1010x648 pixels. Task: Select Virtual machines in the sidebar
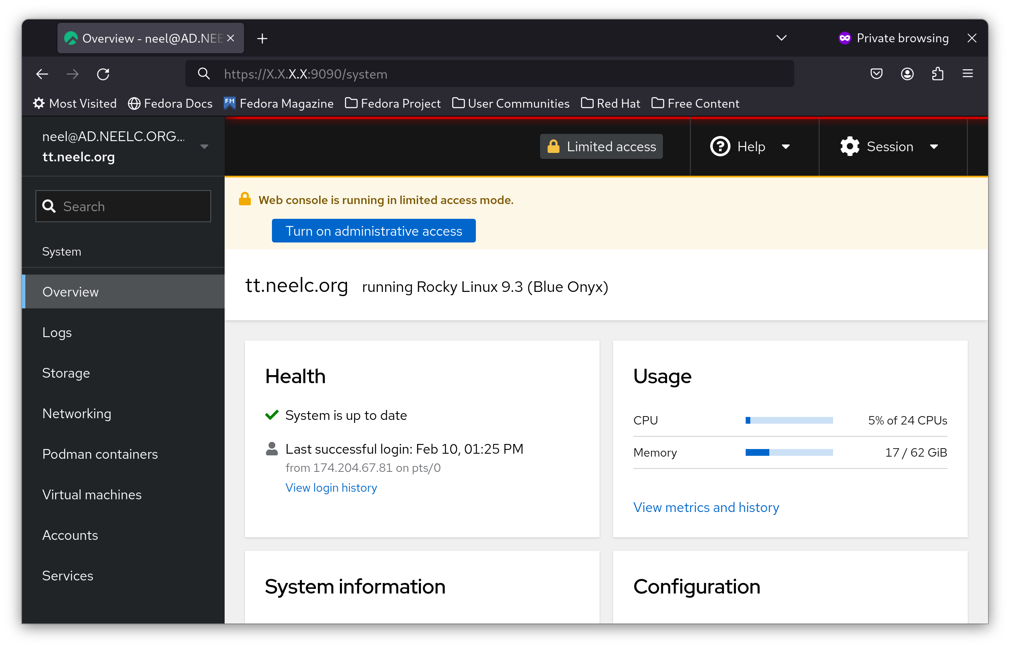[92, 495]
